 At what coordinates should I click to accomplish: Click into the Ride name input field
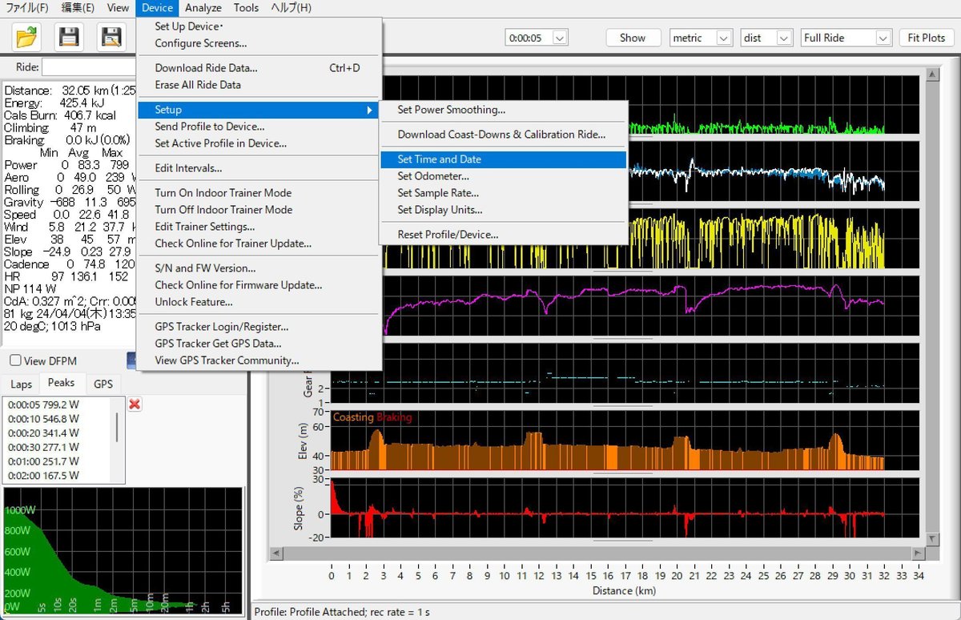88,68
